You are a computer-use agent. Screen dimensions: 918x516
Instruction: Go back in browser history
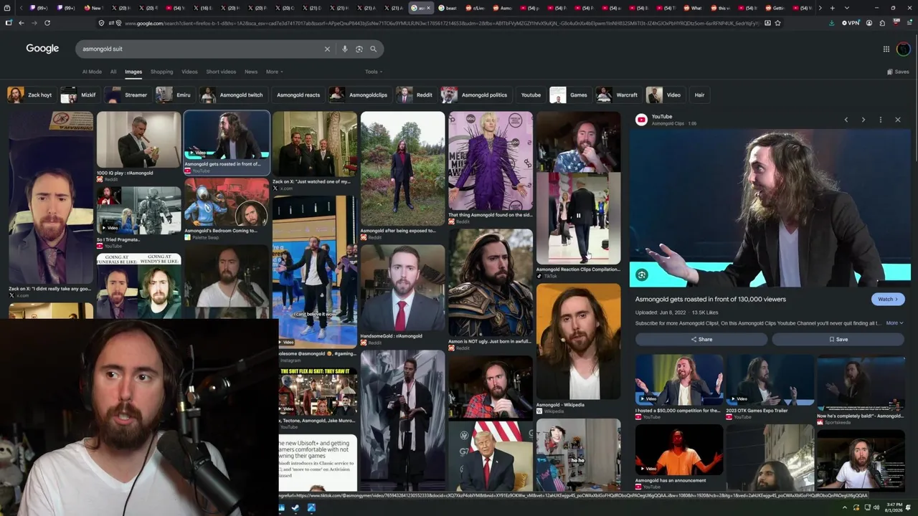pyautogui.click(x=21, y=23)
